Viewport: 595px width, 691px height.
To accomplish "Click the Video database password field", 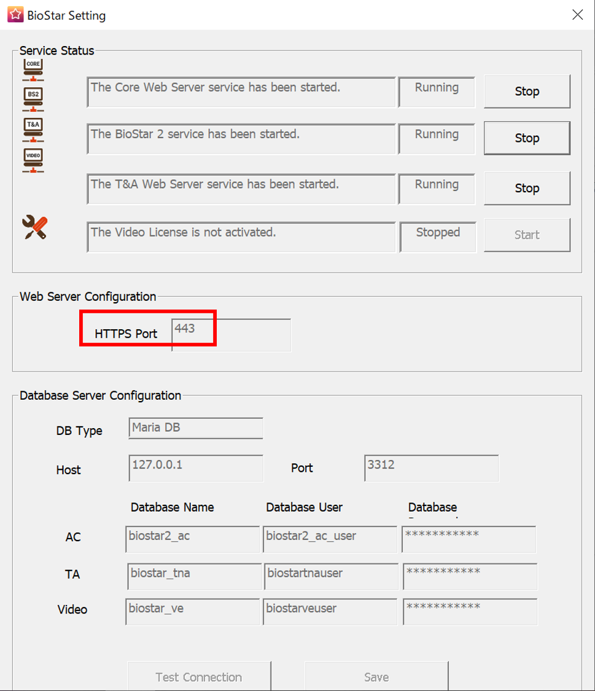I will coord(470,612).
